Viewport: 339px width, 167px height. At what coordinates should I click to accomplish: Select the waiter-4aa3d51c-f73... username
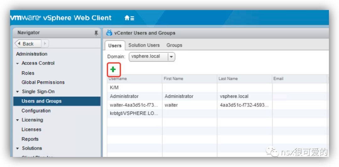(x=134, y=105)
